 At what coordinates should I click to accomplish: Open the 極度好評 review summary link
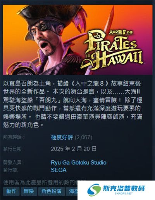62,137
